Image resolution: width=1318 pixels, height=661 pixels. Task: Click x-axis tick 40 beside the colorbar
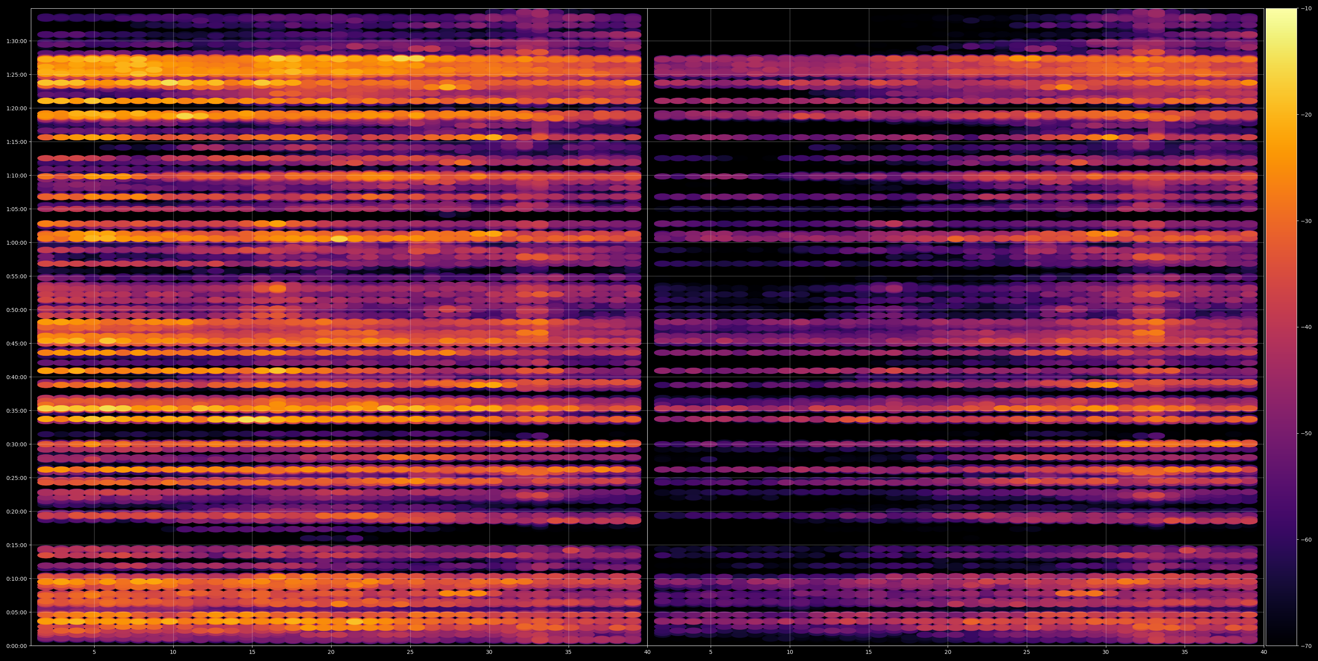pos(1264,652)
